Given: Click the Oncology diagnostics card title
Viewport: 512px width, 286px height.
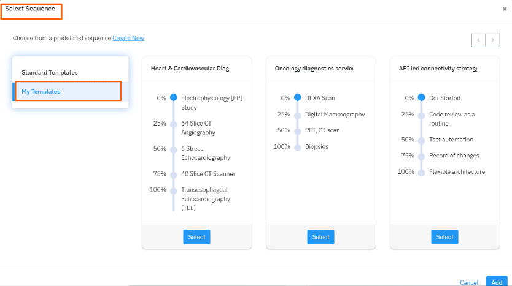Looking at the screenshot, I should (x=314, y=69).
